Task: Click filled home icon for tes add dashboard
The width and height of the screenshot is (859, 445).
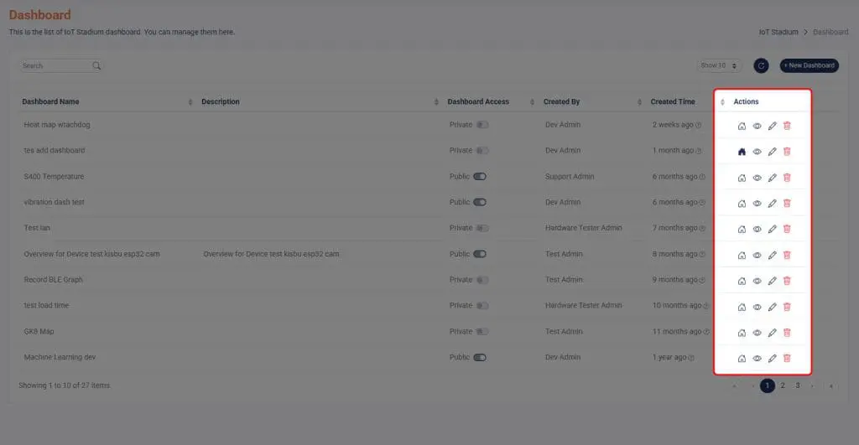Action: tap(742, 152)
